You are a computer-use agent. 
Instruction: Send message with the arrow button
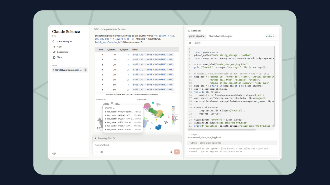[177, 152]
